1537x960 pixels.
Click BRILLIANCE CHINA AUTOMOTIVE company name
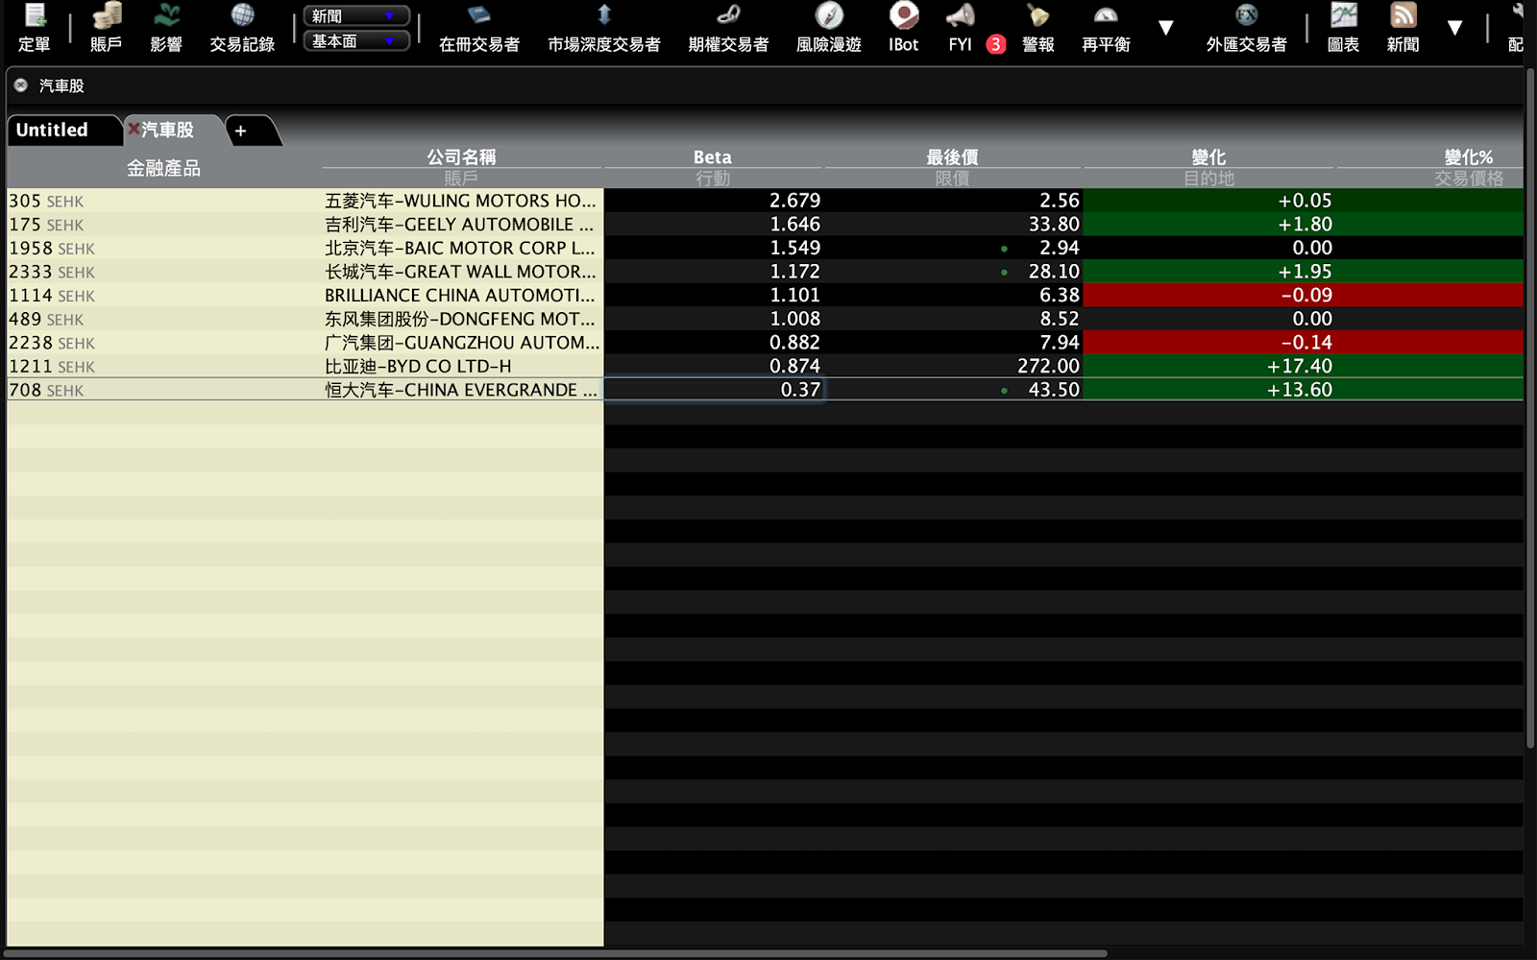(x=461, y=295)
